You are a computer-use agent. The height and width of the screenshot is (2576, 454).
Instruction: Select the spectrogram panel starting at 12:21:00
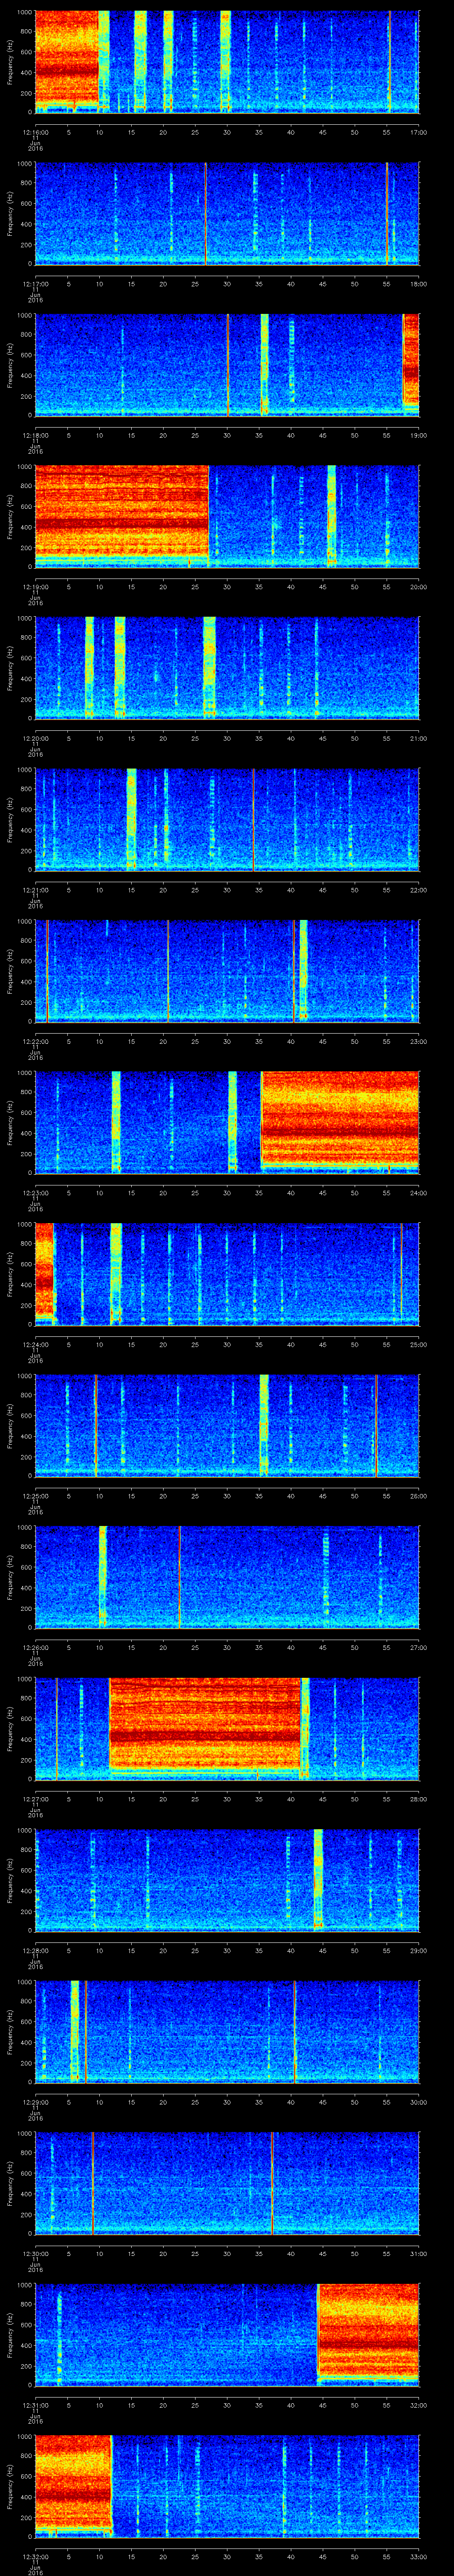pyautogui.click(x=227, y=819)
